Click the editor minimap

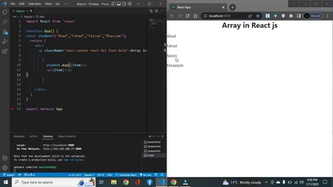[x=156, y=23]
